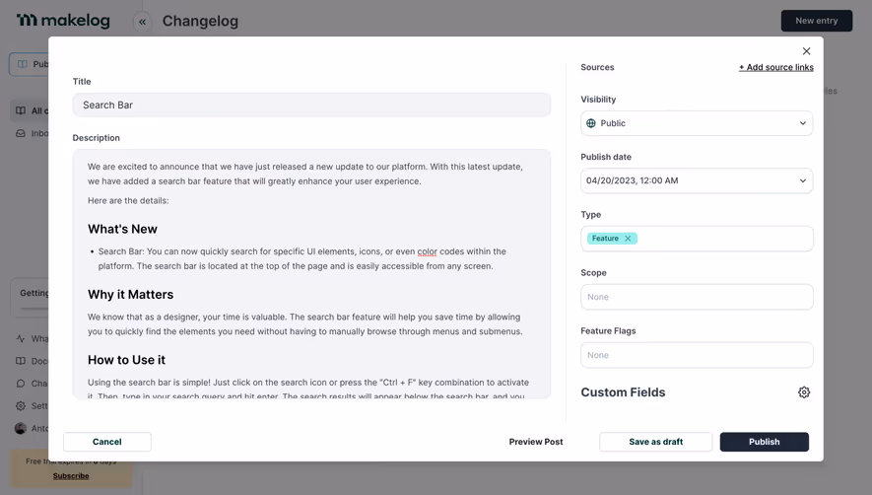This screenshot has width=872, height=495.
Task: Open the Scope selector field
Action: (x=697, y=297)
